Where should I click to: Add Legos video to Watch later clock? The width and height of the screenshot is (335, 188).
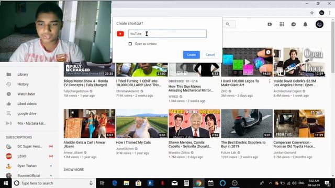coord(268,52)
